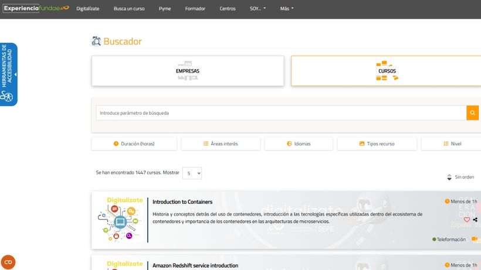Click the orange search magnifier button
Viewport: 481px width, 270px height.
(472, 113)
